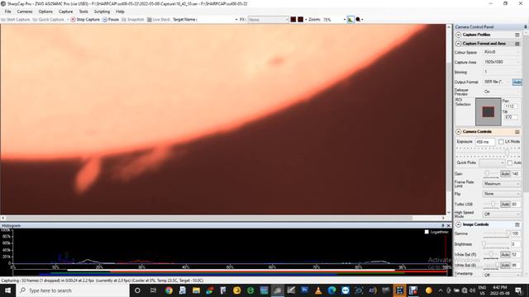Toggle the Turbo USB Auto button
Screen dimensions: 529x297
pyautogui.click(x=505, y=204)
